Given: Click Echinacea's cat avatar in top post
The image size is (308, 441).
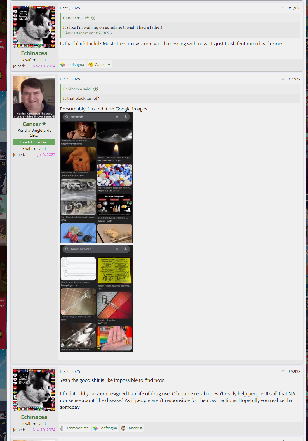Looking at the screenshot, I should [34, 27].
